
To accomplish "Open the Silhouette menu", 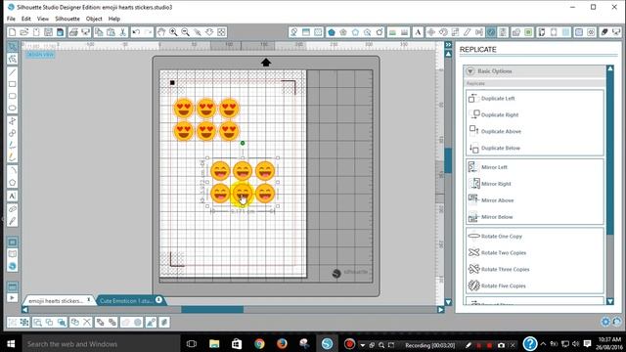I will (67, 19).
